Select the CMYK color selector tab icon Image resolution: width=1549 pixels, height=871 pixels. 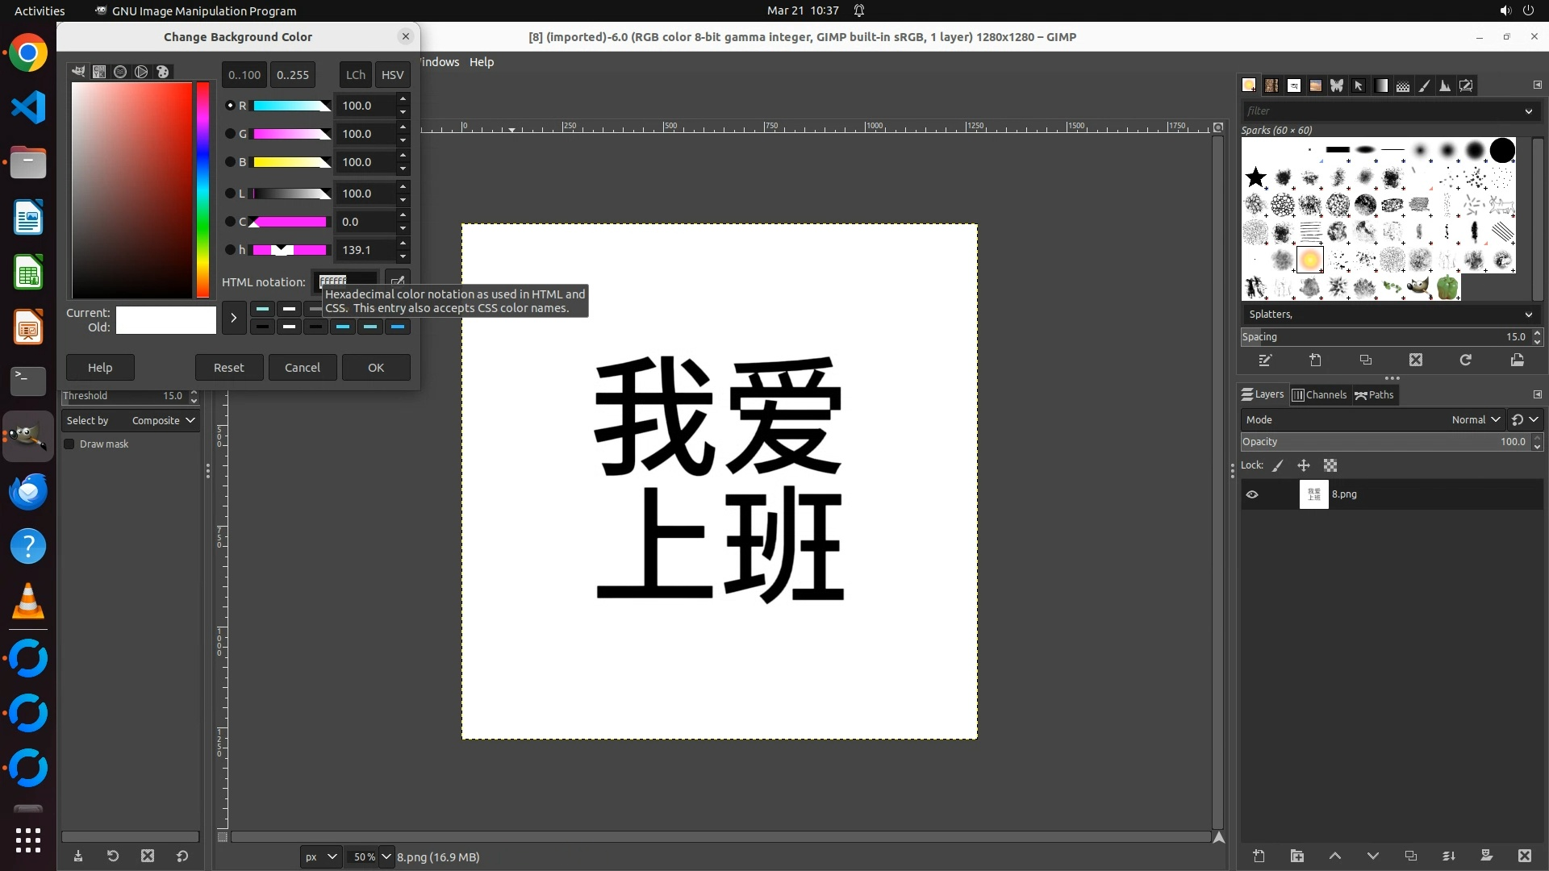click(99, 72)
